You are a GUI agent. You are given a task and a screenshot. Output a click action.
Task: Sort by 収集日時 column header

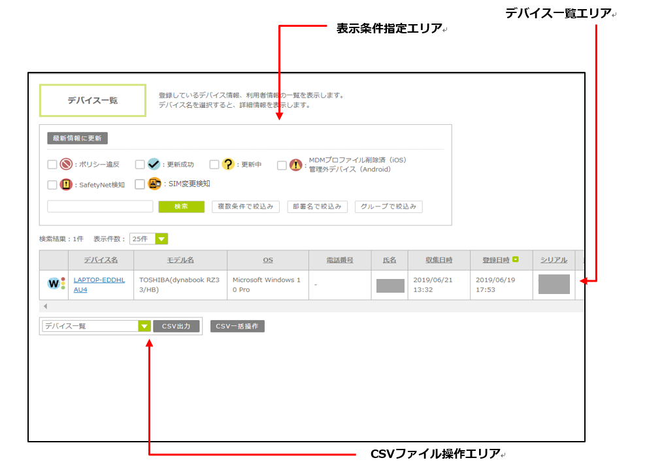pos(439,260)
